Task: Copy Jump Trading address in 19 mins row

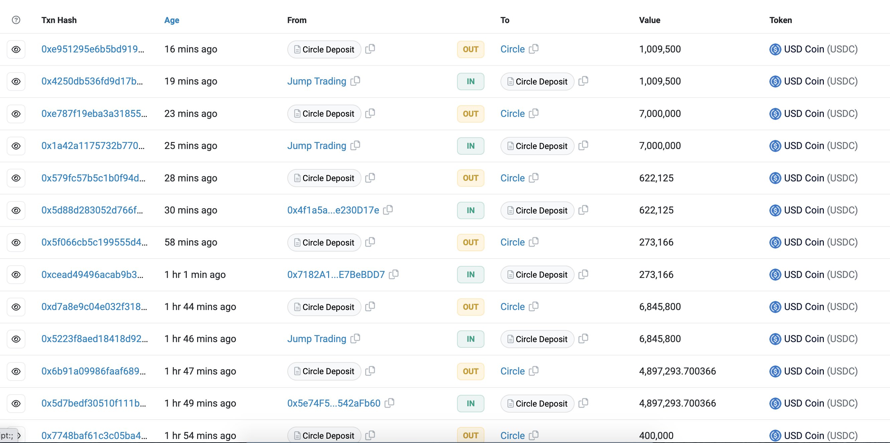Action: [355, 81]
